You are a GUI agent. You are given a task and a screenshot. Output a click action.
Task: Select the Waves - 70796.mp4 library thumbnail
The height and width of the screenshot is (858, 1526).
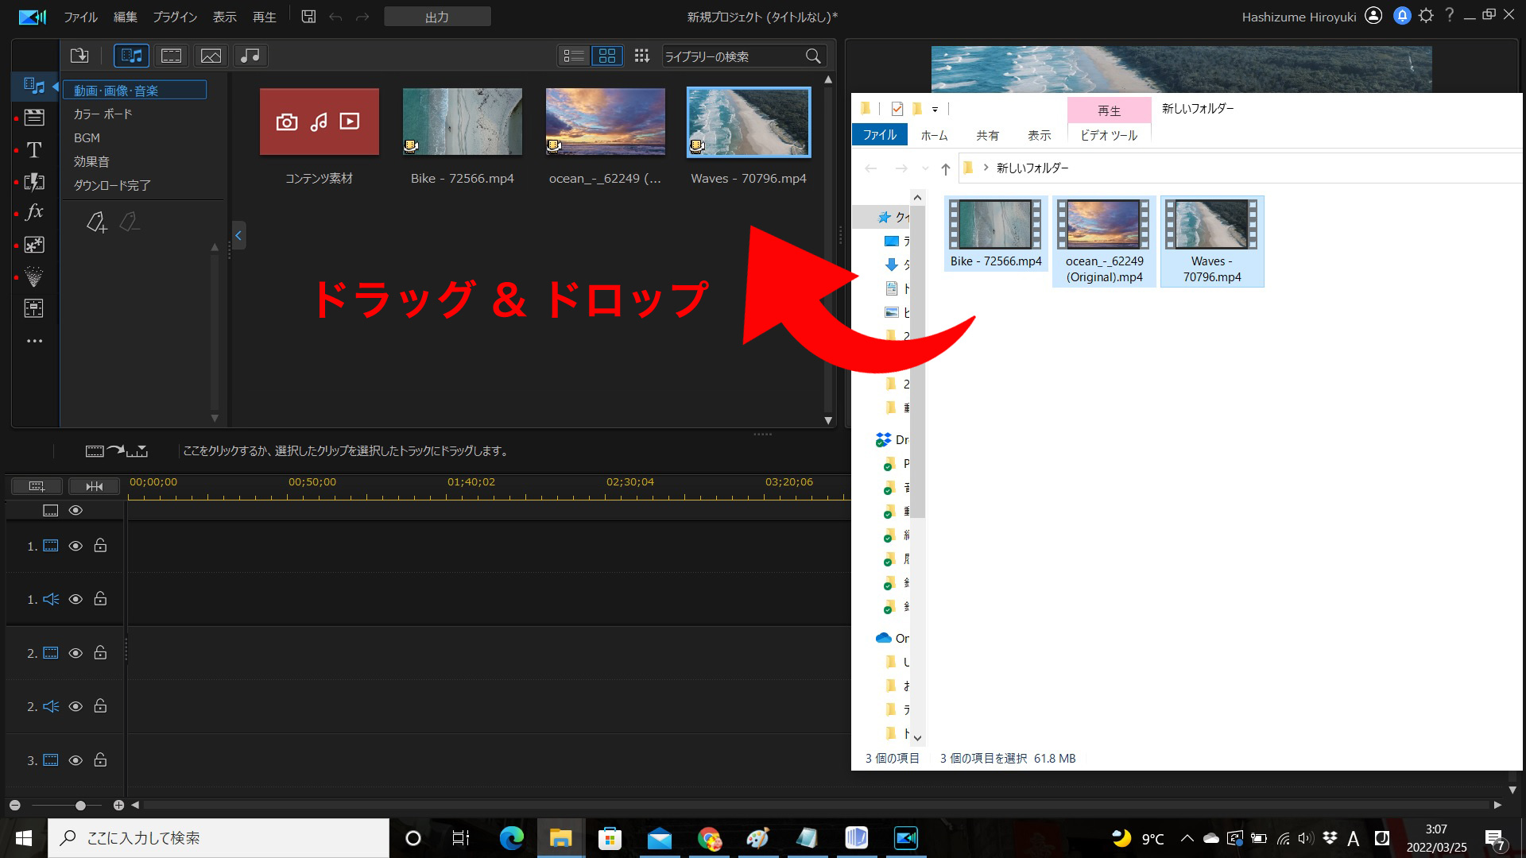pyautogui.click(x=748, y=122)
